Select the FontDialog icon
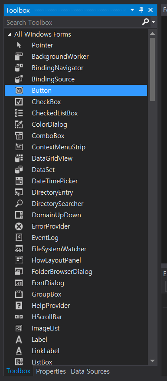Viewport: 167px width, 381px height. [x=19, y=283]
